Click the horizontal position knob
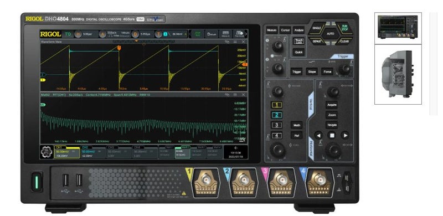The image size is (443, 216). click(333, 92)
